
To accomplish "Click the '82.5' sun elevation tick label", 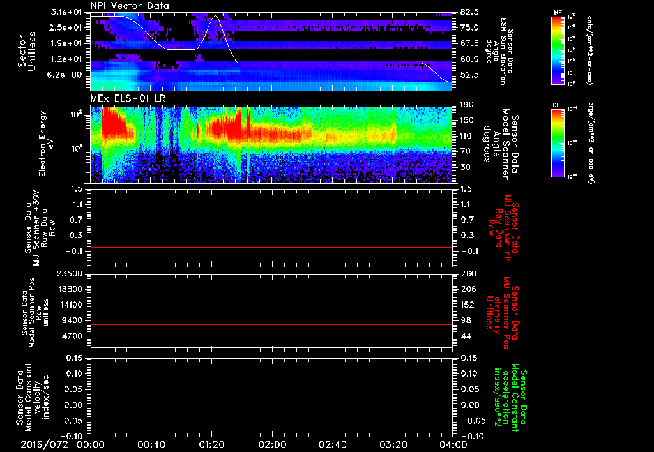I will click(469, 12).
